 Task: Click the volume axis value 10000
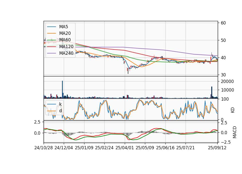pos(227,90)
